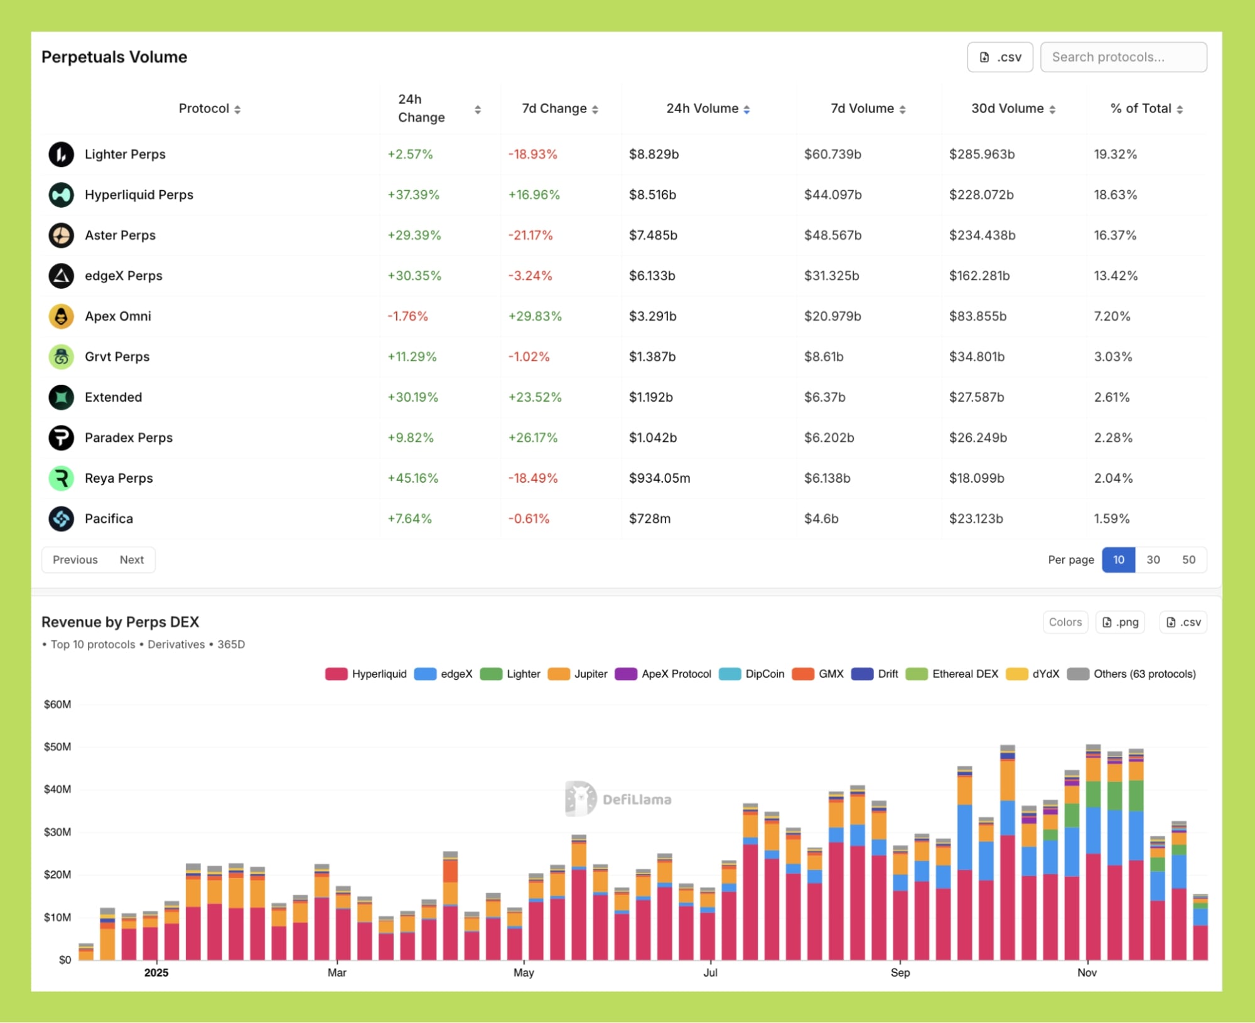Click the Hyperliquid Perps logo icon

click(x=61, y=195)
